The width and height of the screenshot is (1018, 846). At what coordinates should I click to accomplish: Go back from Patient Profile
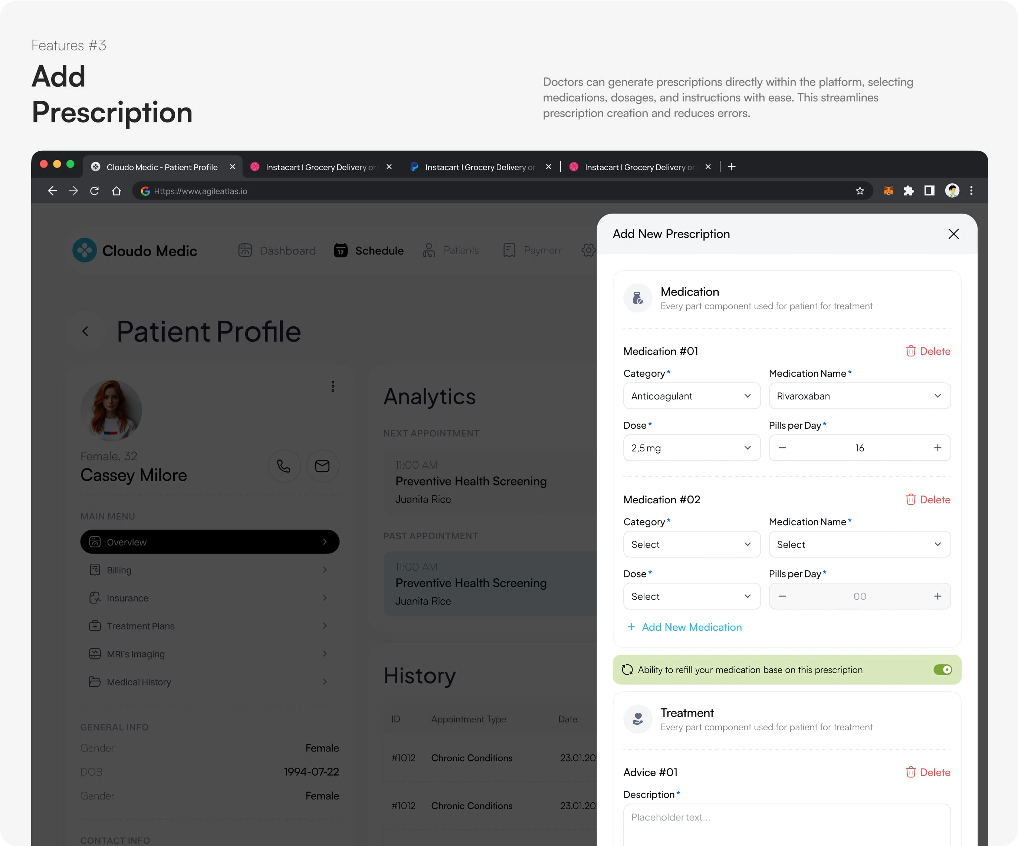[85, 332]
